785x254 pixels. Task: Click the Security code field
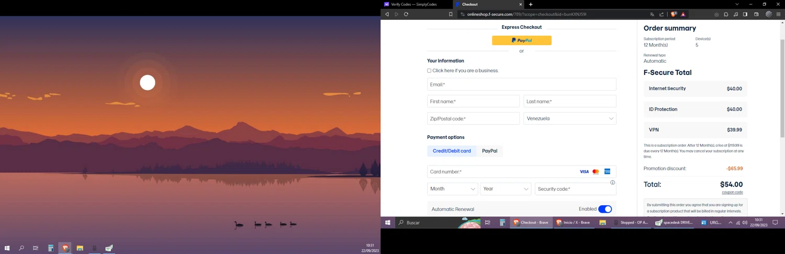pyautogui.click(x=576, y=189)
